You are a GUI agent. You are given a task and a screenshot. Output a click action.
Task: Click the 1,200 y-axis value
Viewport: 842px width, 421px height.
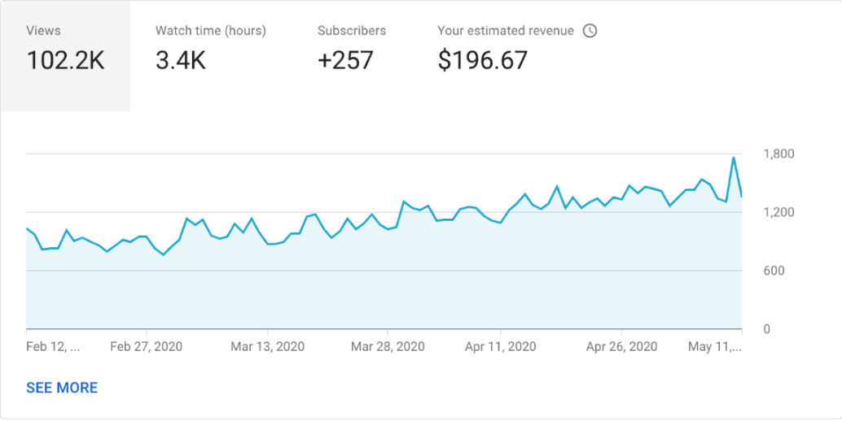778,212
